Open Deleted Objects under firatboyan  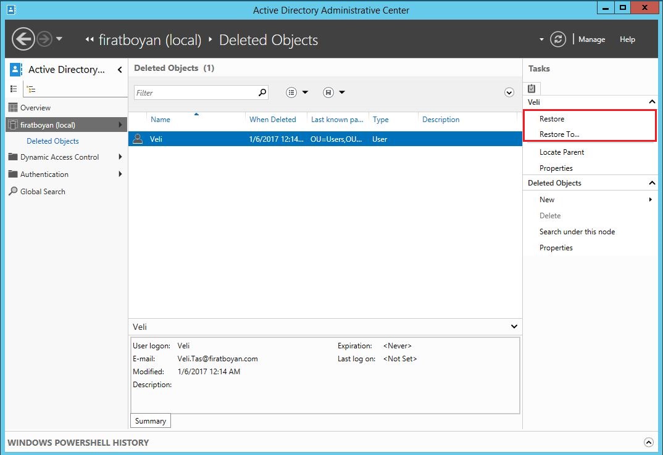tap(52, 141)
